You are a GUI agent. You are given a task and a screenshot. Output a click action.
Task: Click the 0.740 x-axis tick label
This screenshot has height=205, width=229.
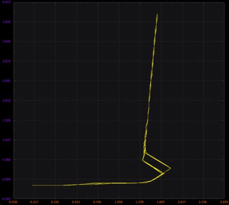point(98,202)
